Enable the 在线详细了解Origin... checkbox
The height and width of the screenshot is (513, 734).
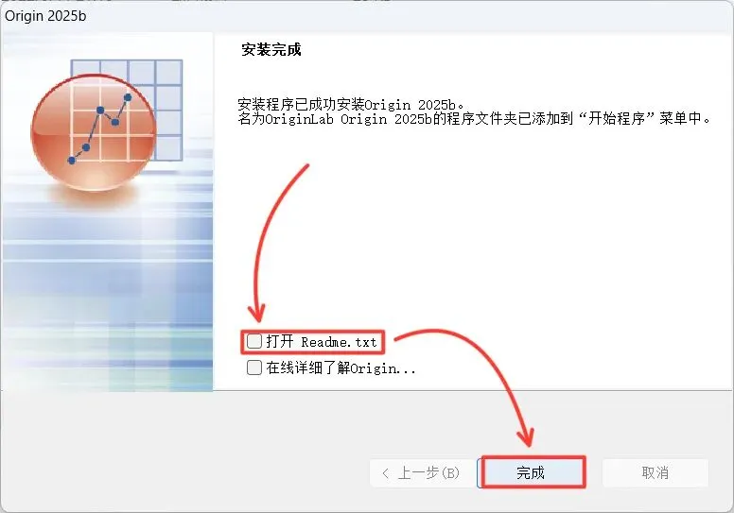tap(254, 368)
